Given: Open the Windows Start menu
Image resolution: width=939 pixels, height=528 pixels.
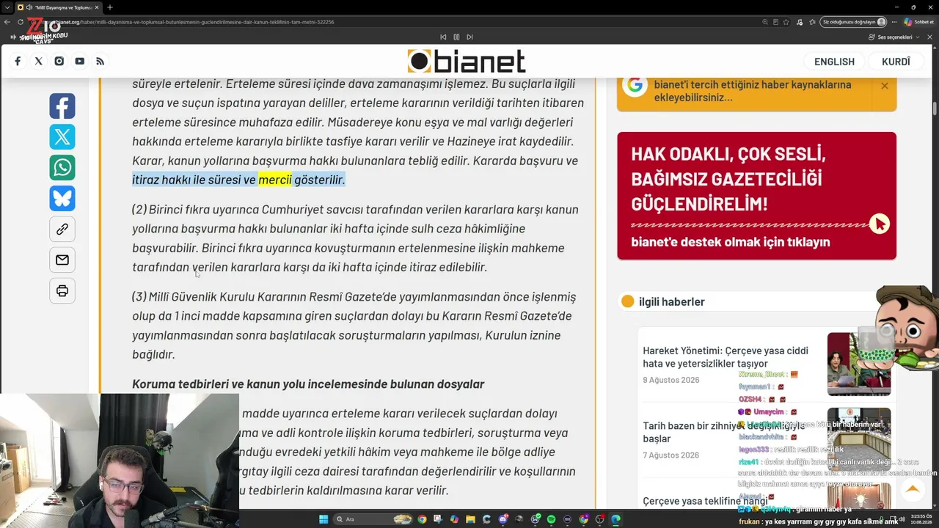Looking at the screenshot, I should (x=324, y=519).
